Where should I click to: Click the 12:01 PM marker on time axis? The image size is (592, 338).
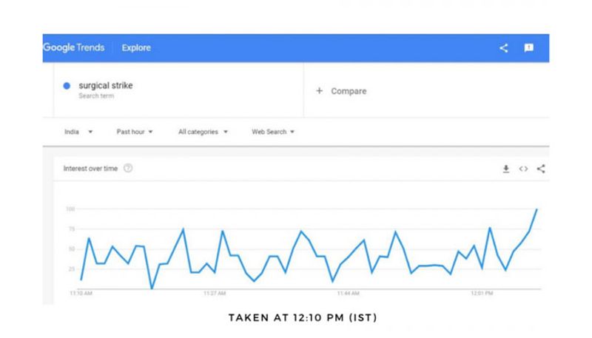482,293
